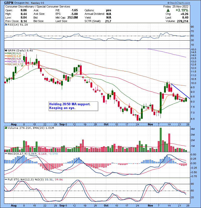
Task: Select the EMA(8) 8.37 legend entry
Action: click(x=13, y=56)
